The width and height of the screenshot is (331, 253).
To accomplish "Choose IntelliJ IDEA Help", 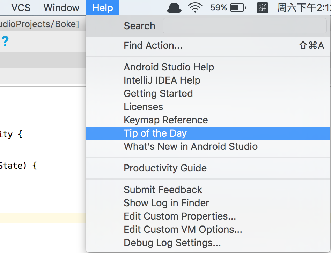I will (x=208, y=80).
